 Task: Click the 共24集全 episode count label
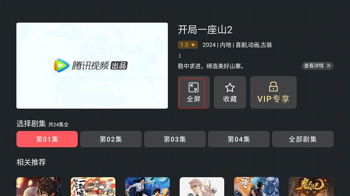58,124
